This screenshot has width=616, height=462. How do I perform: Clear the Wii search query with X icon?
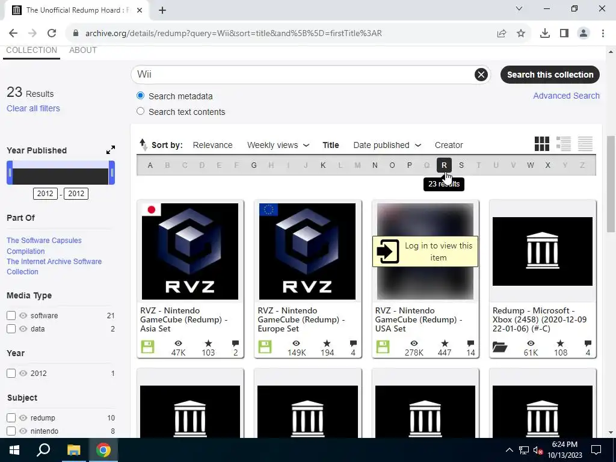pos(481,74)
